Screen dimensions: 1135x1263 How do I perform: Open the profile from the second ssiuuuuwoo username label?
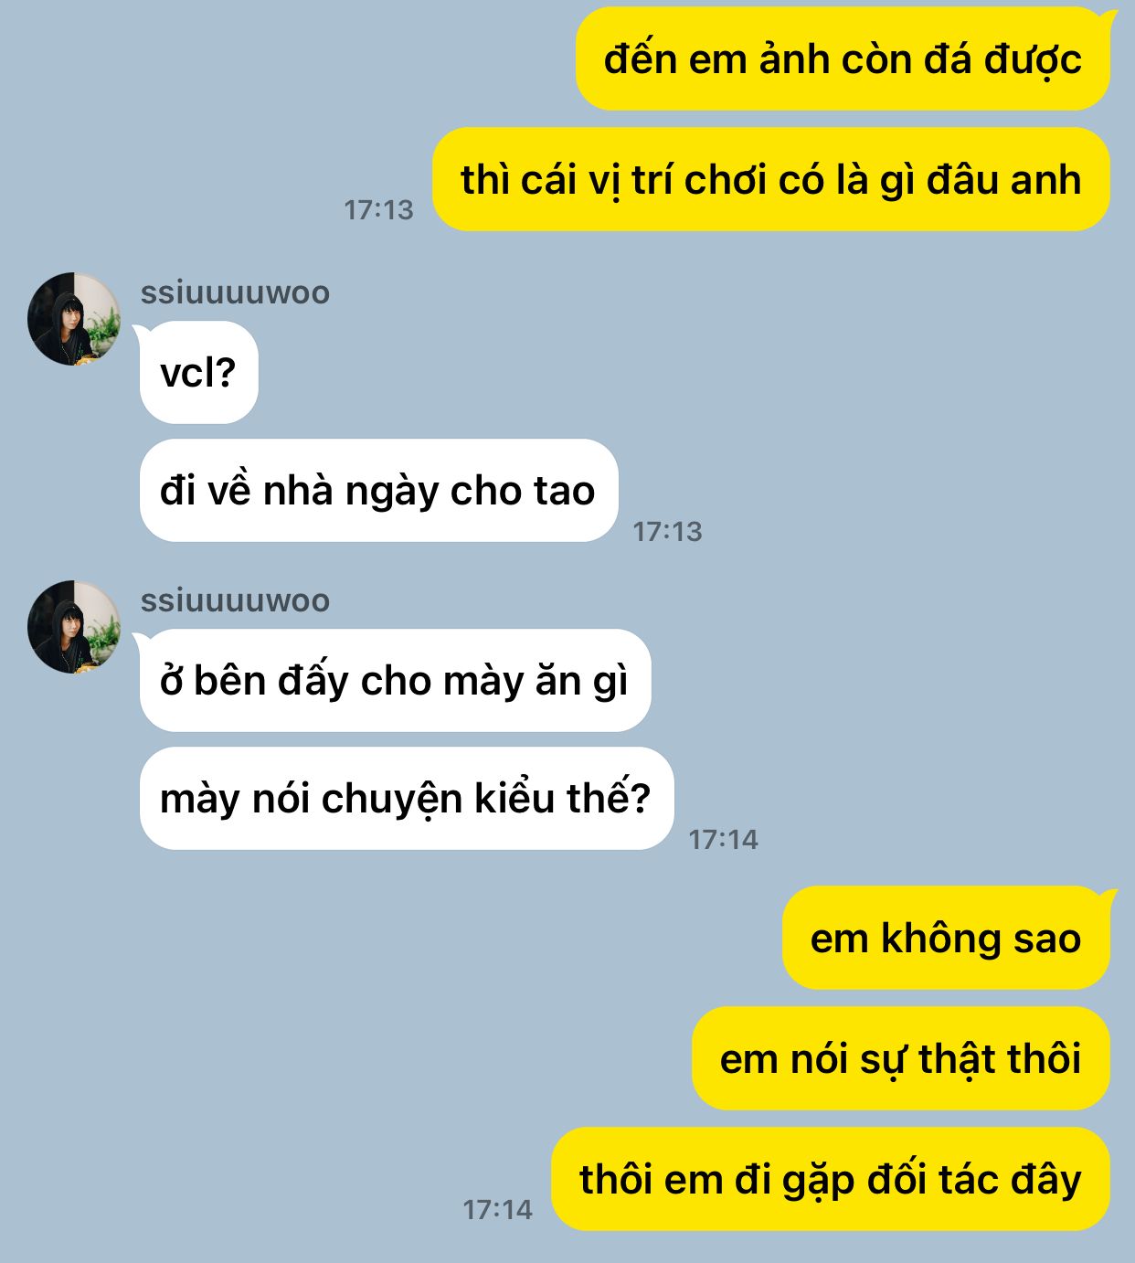(x=235, y=600)
